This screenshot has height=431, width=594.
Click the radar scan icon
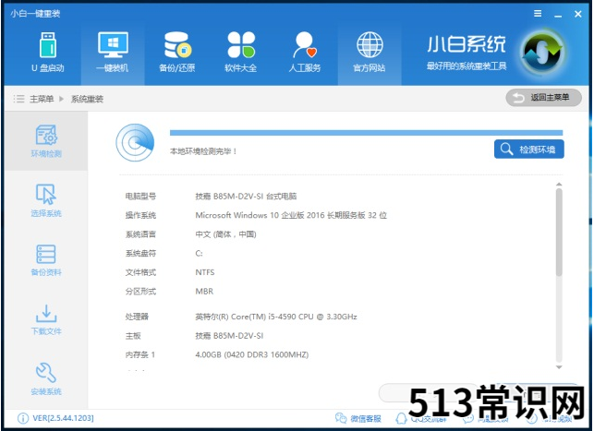[x=135, y=143]
